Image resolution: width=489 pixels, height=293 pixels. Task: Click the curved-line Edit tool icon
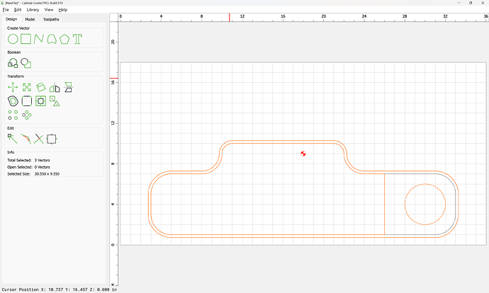(26, 139)
